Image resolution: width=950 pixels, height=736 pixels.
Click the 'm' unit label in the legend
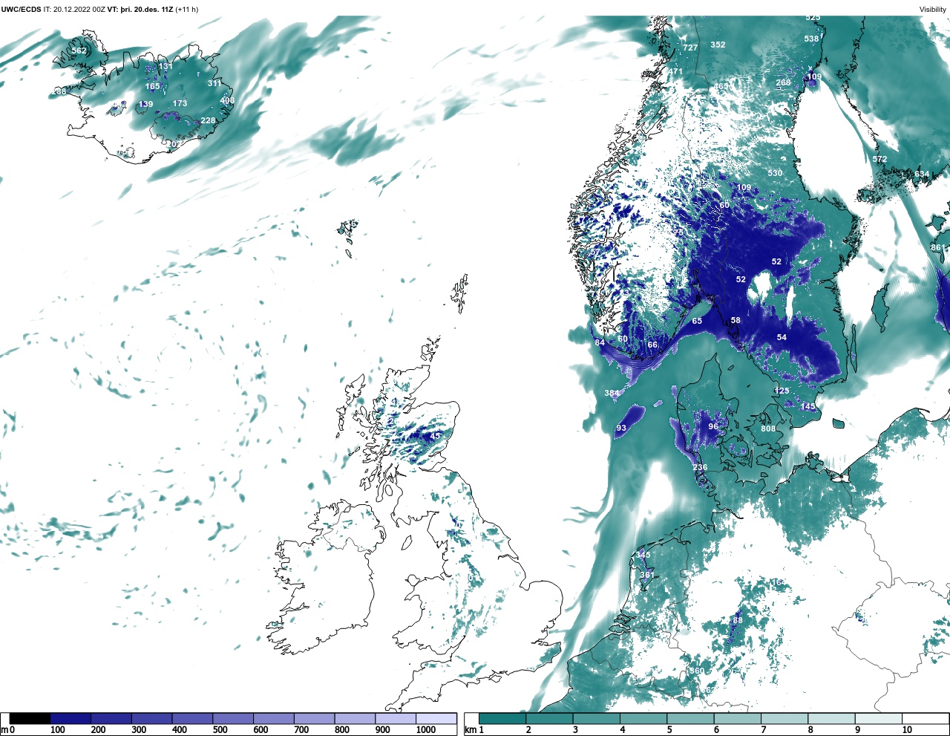(x=4, y=730)
